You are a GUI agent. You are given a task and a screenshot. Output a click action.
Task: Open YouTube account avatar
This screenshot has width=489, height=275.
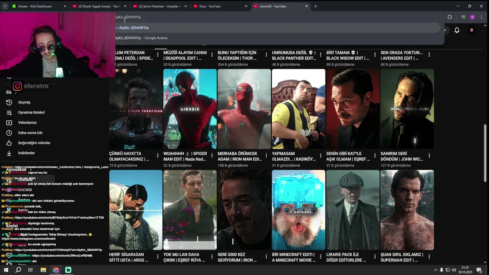472,30
